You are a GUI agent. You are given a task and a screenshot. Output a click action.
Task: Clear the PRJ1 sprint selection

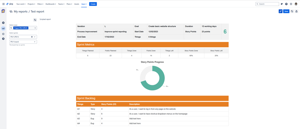(32, 37)
